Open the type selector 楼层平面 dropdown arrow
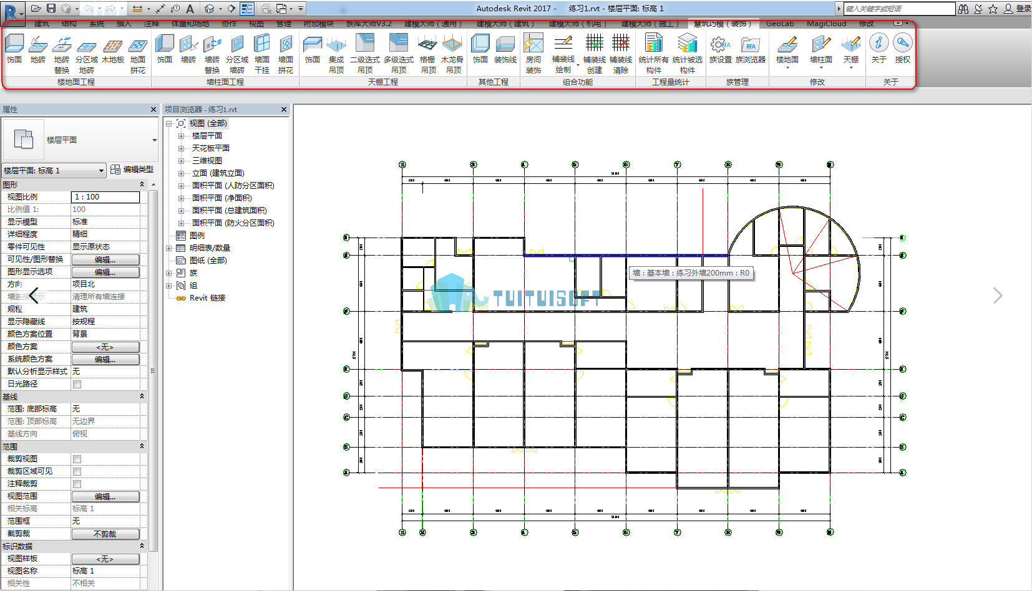The width and height of the screenshot is (1032, 591). (154, 140)
